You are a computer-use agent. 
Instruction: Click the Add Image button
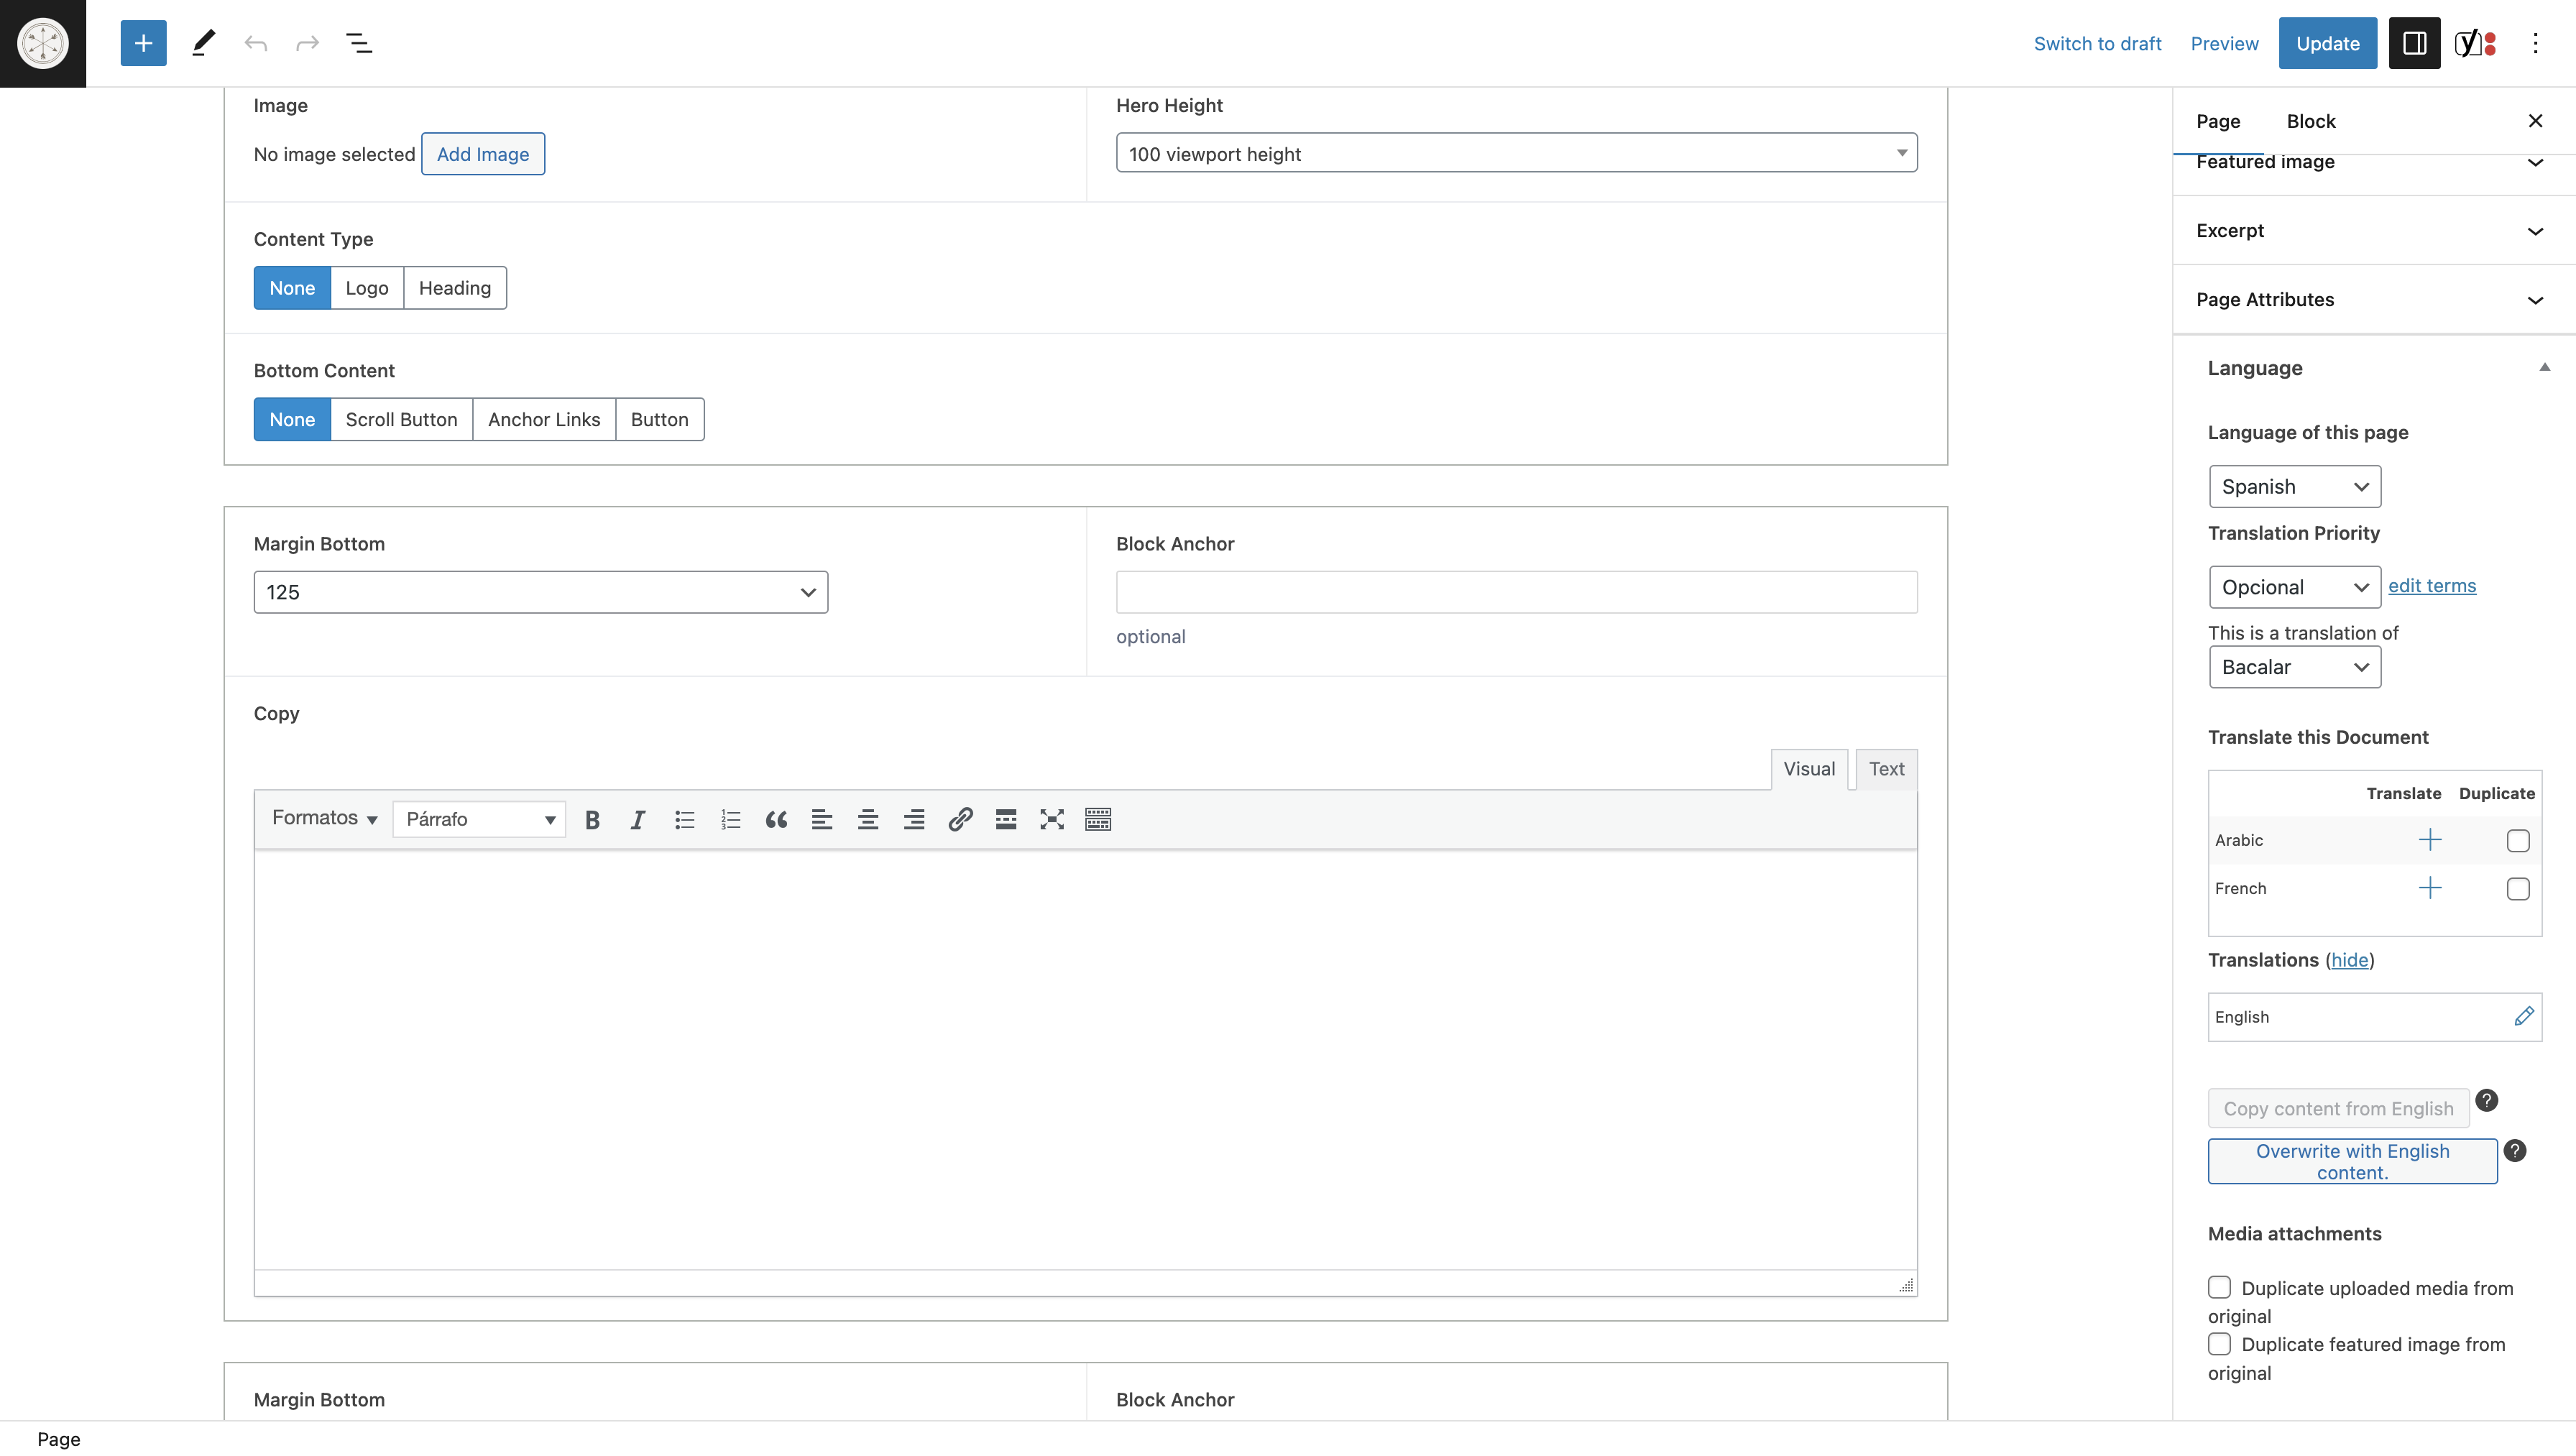[x=483, y=154]
